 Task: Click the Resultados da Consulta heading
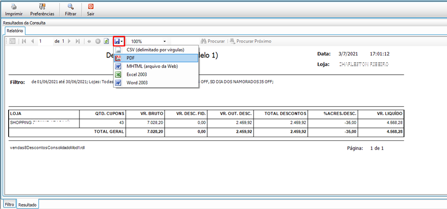tap(24, 23)
